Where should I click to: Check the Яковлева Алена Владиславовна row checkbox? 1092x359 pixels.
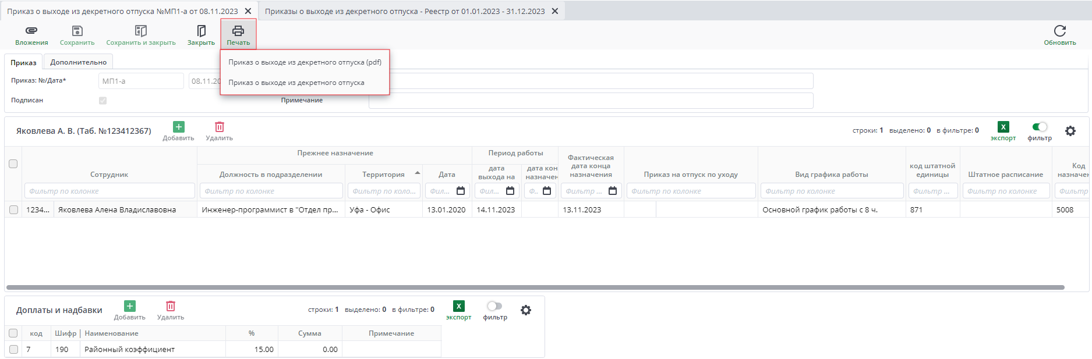pos(13,209)
